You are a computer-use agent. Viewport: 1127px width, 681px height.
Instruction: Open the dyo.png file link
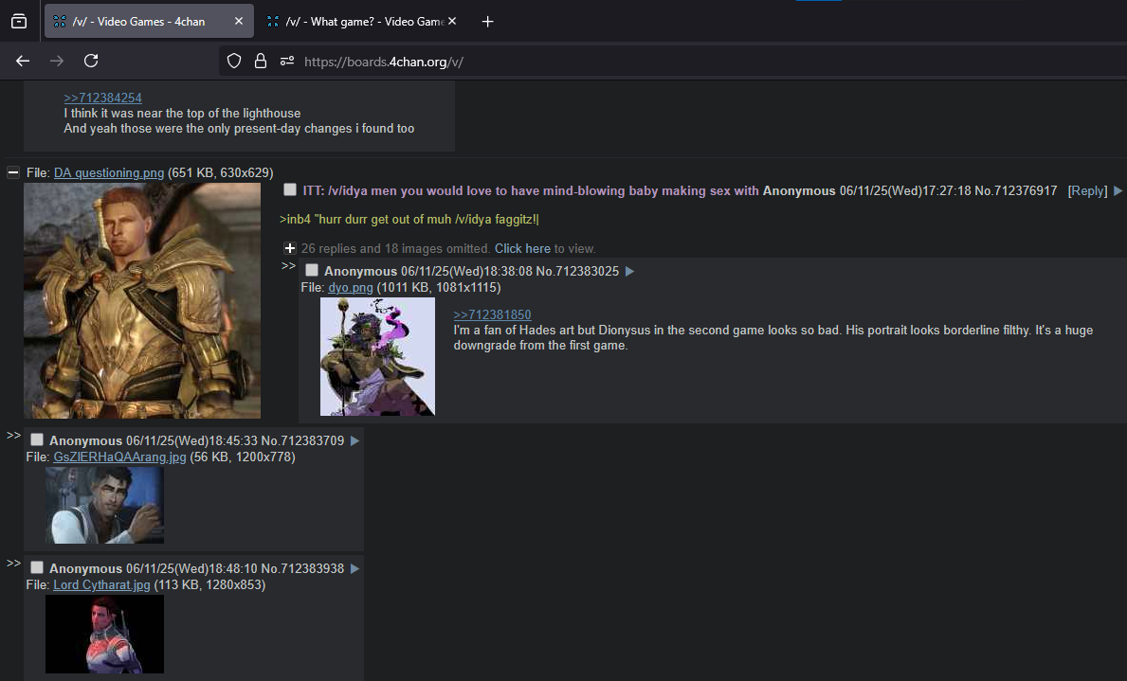coord(350,287)
